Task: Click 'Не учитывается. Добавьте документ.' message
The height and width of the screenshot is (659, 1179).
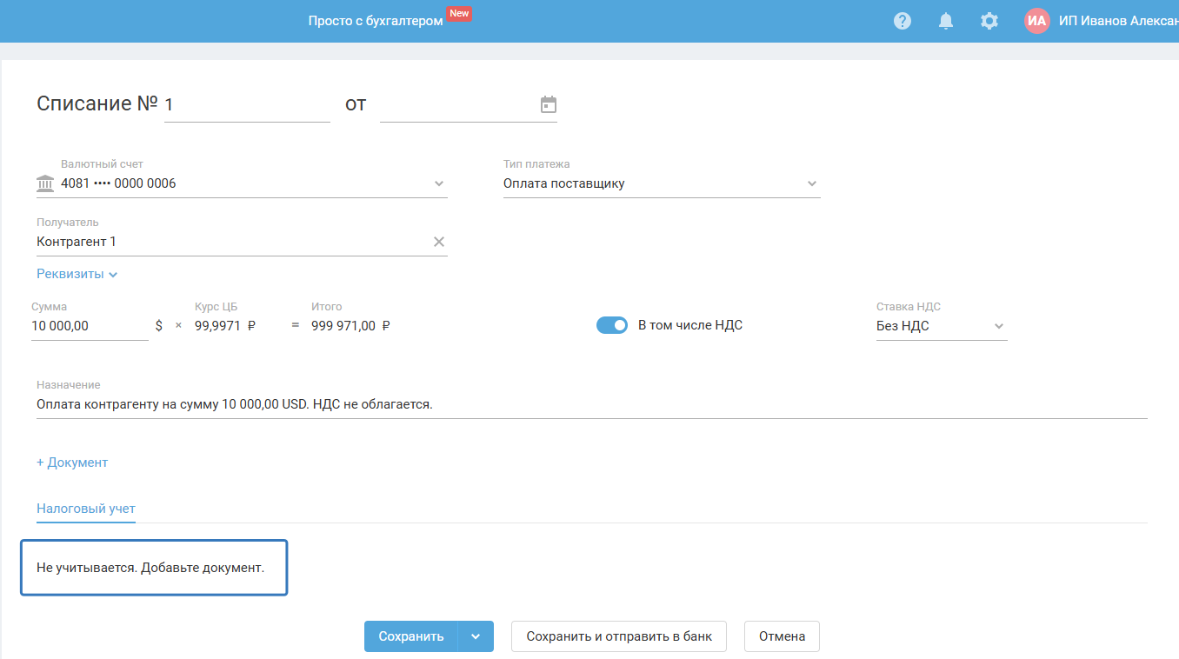Action: click(150, 568)
